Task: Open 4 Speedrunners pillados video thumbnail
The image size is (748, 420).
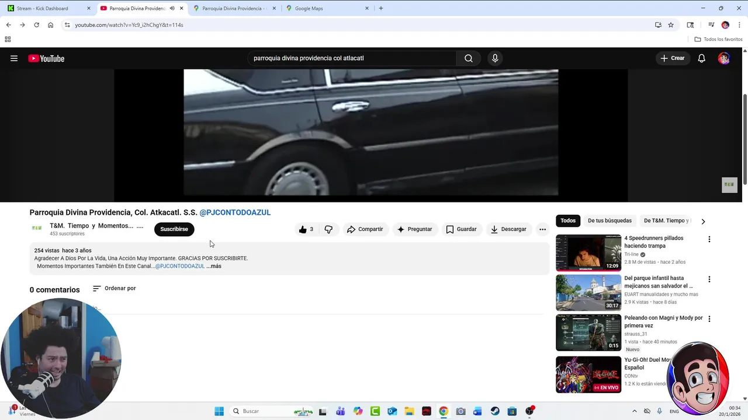Action: (588, 253)
